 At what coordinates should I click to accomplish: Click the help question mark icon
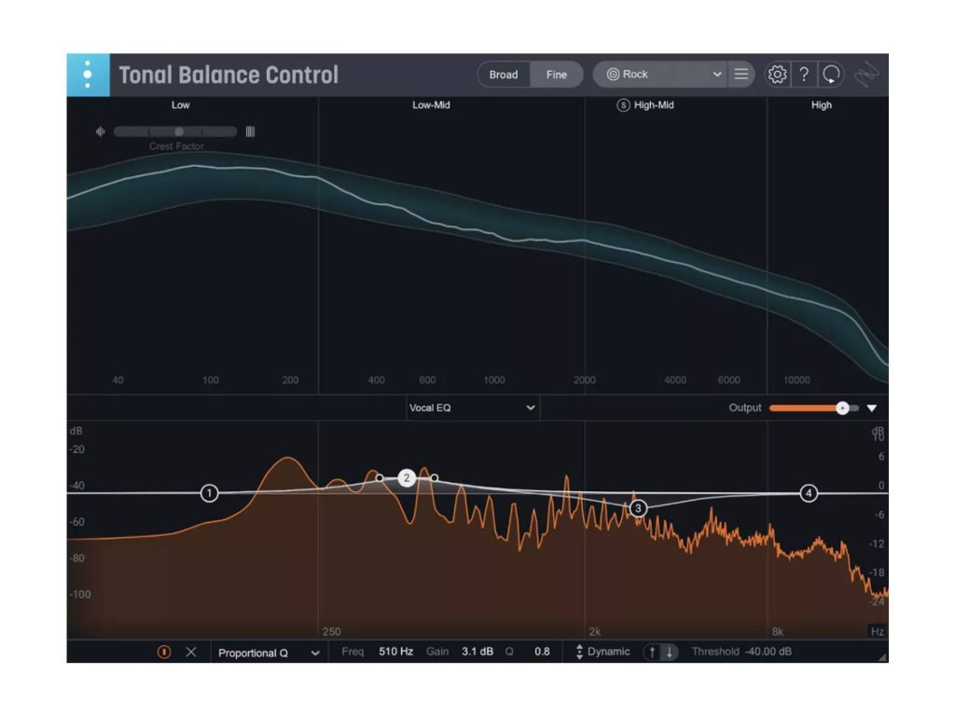[804, 75]
